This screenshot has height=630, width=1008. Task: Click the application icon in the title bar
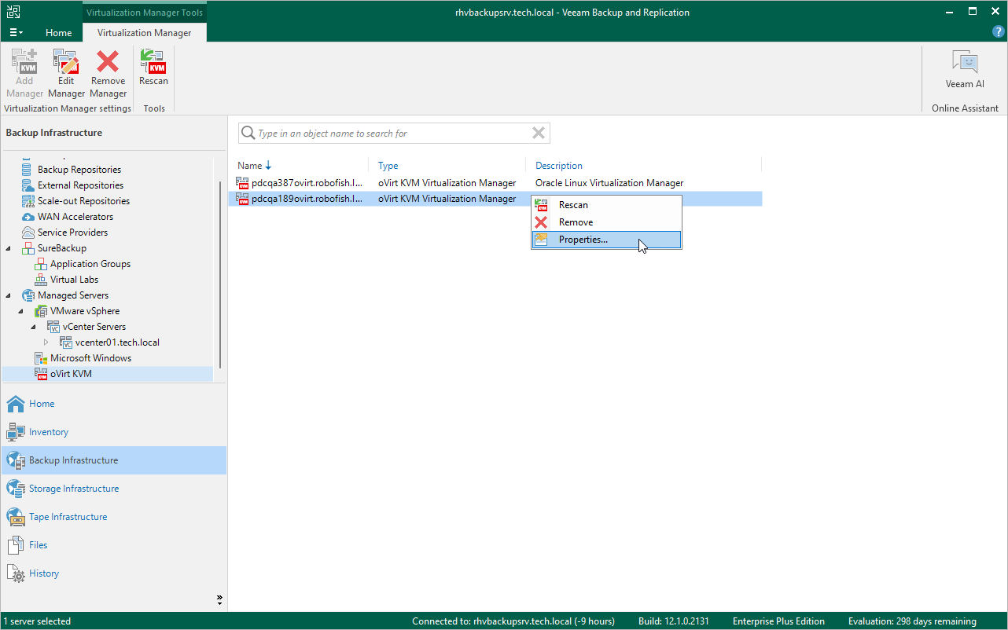12,12
